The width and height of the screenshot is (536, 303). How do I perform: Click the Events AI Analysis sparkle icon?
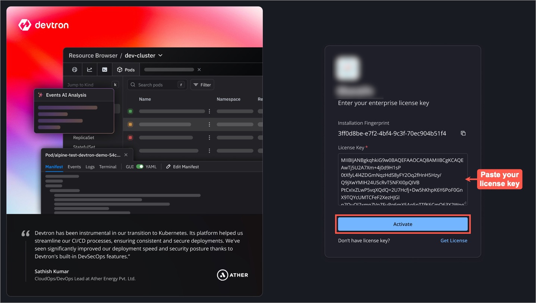point(40,95)
